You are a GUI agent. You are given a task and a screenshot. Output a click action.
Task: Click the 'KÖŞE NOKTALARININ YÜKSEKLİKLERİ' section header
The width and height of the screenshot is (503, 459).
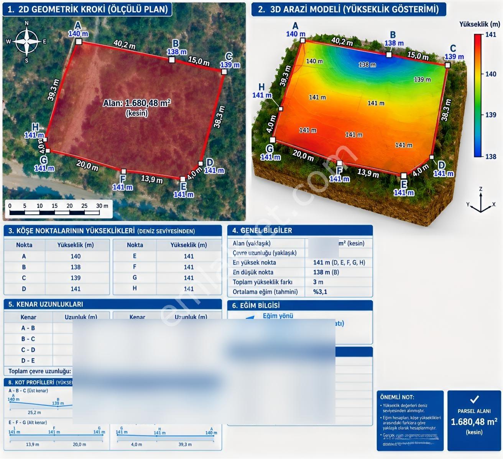pyautogui.click(x=112, y=231)
